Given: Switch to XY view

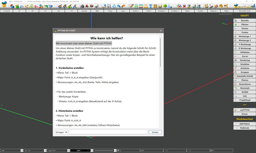Looking at the screenshot, I should [x=19, y=11].
